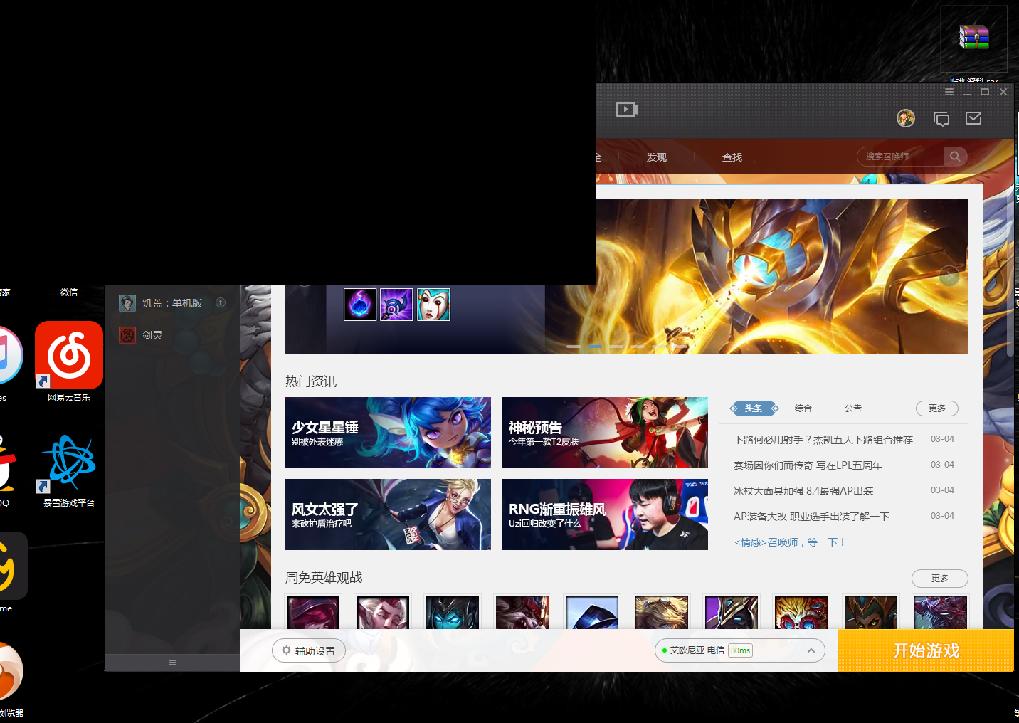The height and width of the screenshot is (723, 1019).
Task: Select 饥荒：单机版 in the game list
Action: (172, 303)
